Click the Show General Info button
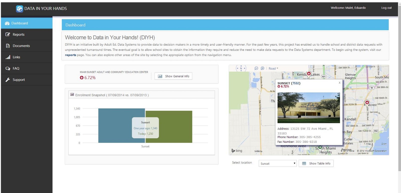The width and height of the screenshot is (401, 193). pyautogui.click(x=173, y=76)
